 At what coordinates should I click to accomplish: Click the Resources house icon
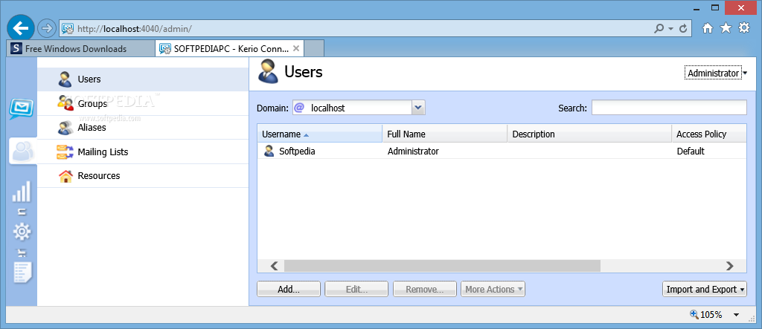pos(65,176)
